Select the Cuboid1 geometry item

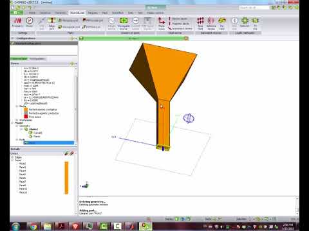pos(35,133)
